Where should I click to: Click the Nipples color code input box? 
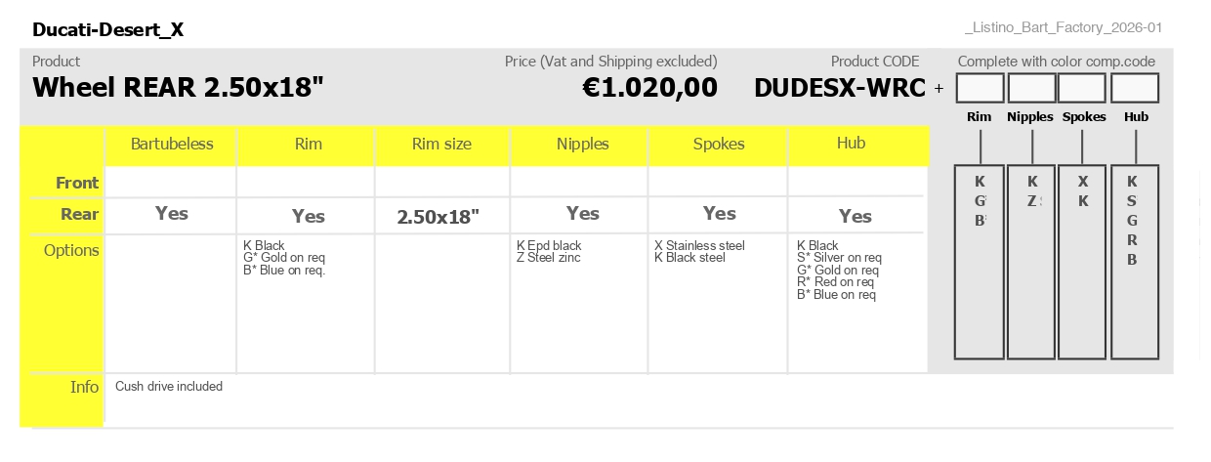click(1031, 89)
